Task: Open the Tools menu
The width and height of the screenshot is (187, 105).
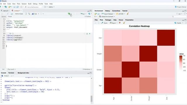Action: coord(46,4)
